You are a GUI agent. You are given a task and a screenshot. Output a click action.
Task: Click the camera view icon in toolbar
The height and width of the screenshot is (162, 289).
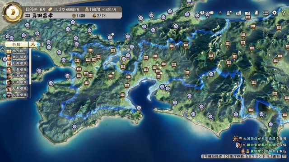(x=211, y=13)
